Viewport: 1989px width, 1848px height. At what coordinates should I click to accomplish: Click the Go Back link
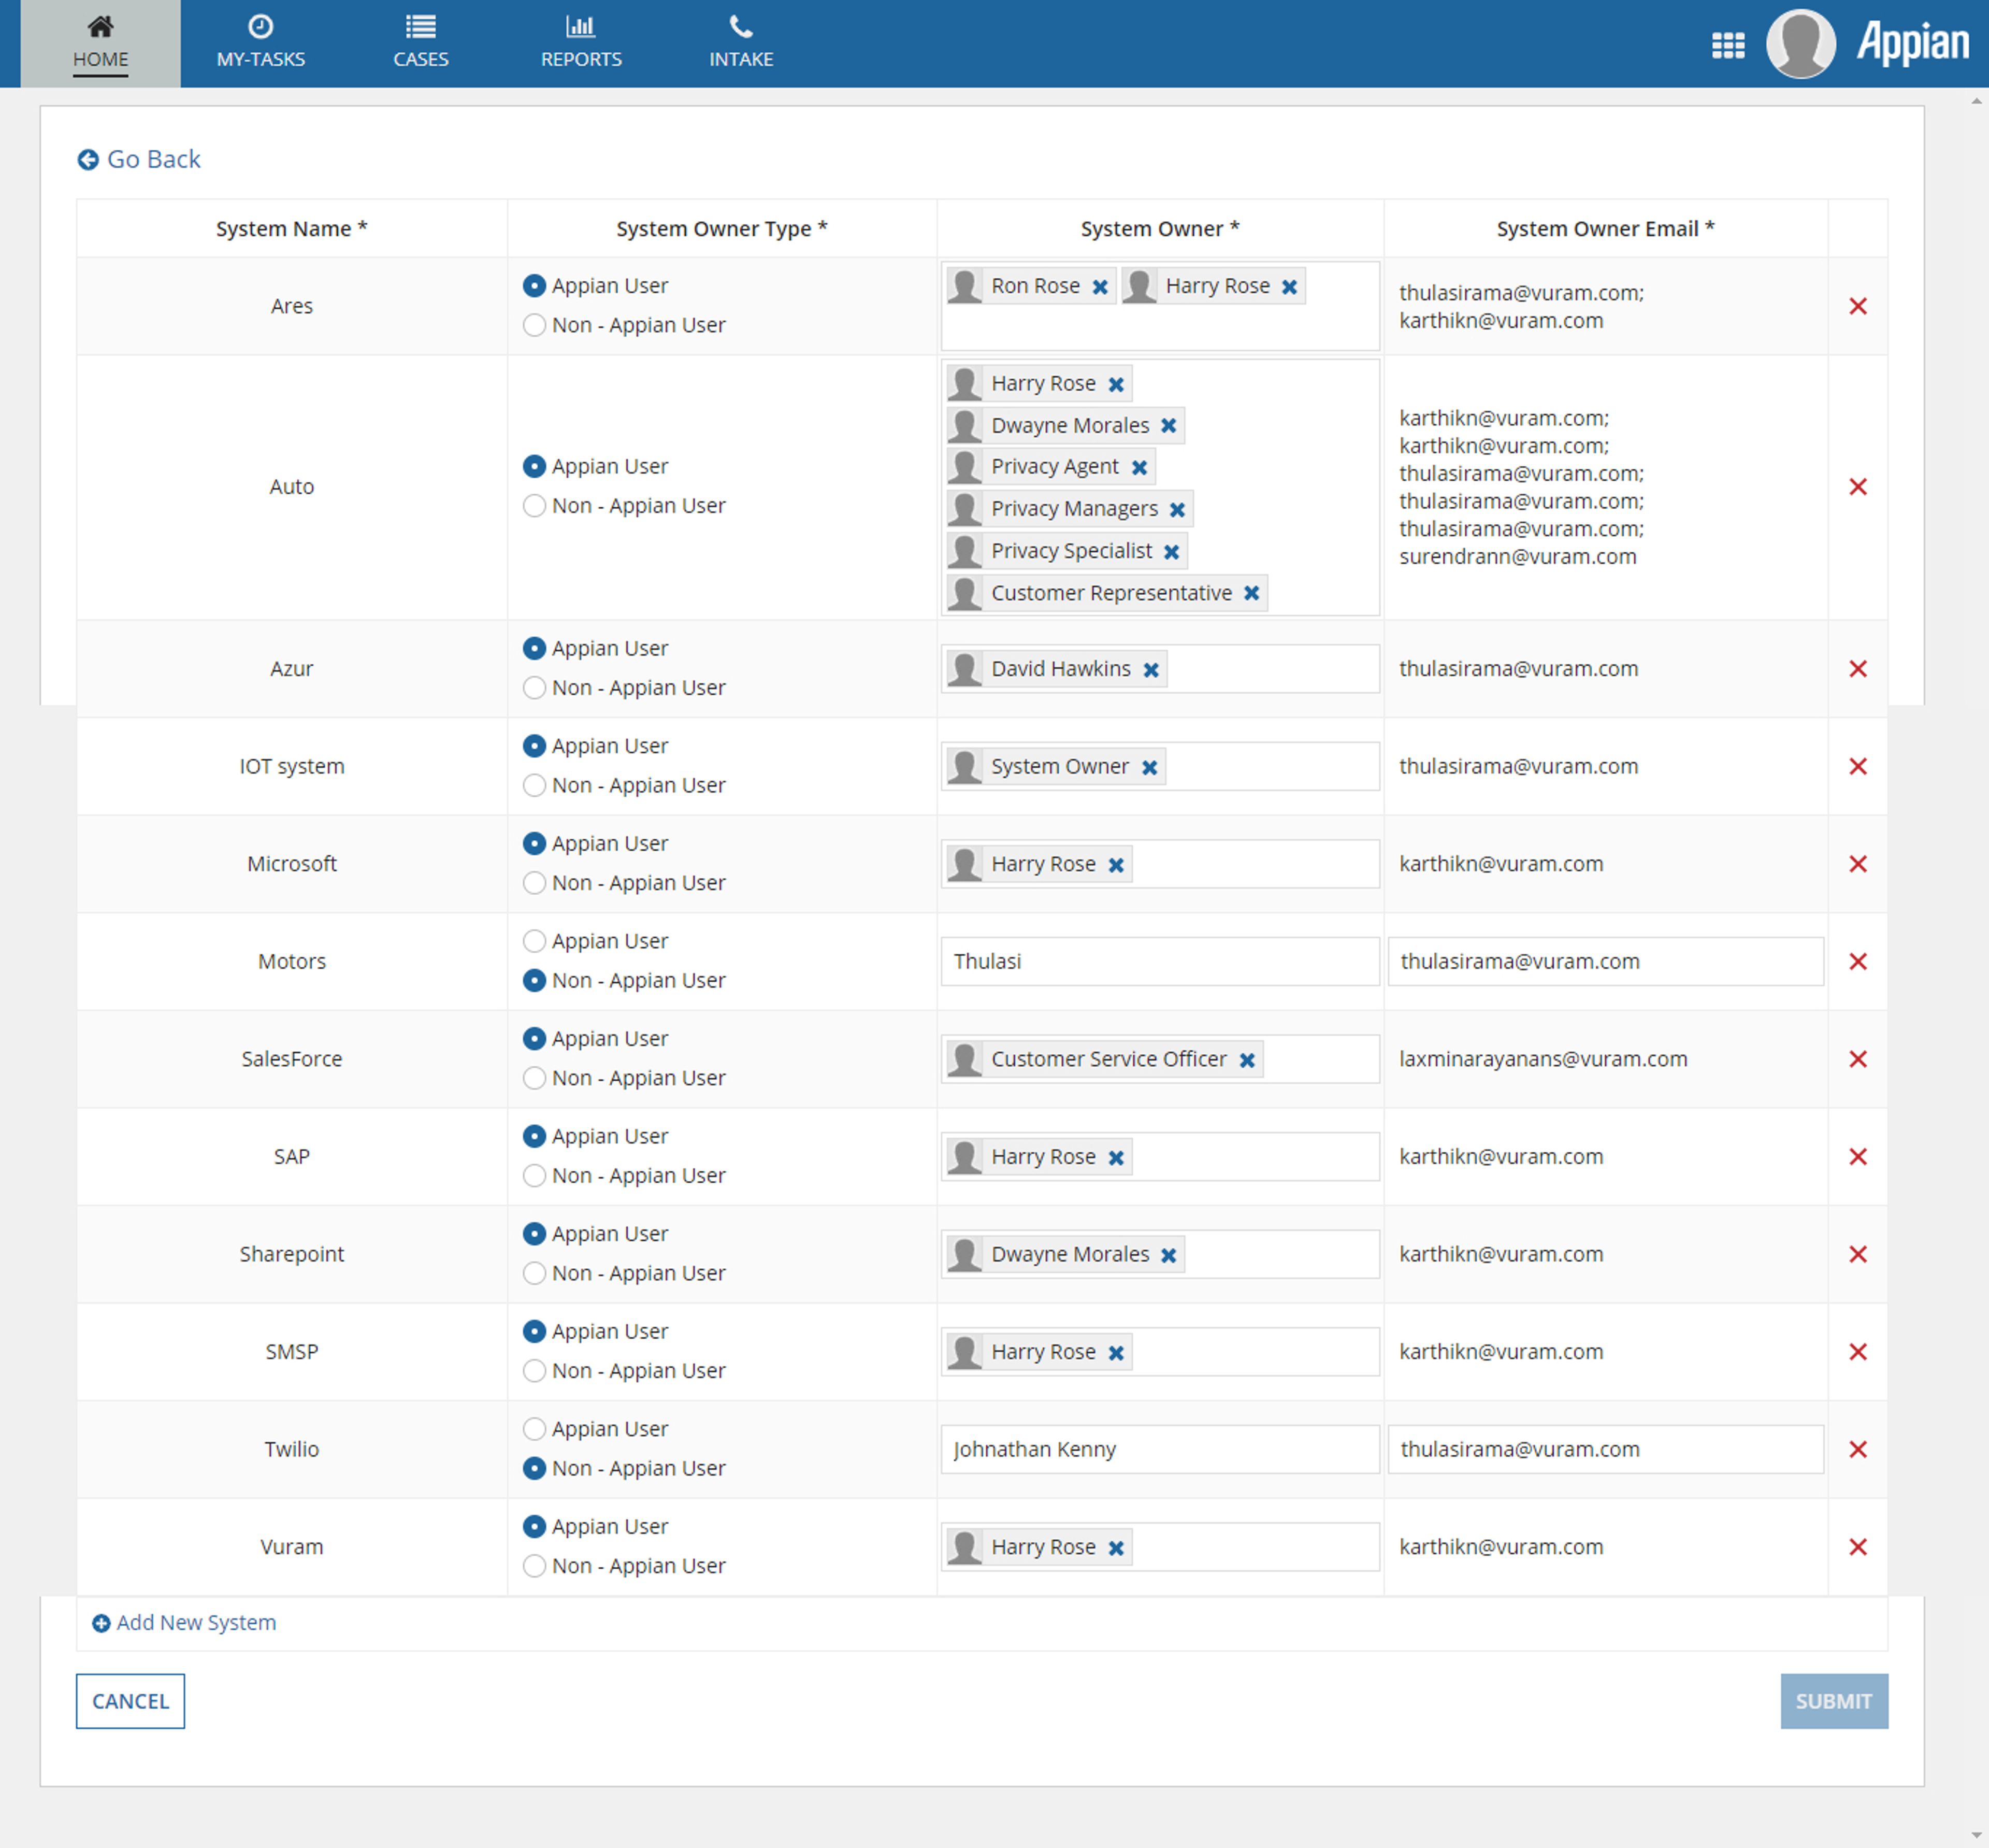point(139,159)
